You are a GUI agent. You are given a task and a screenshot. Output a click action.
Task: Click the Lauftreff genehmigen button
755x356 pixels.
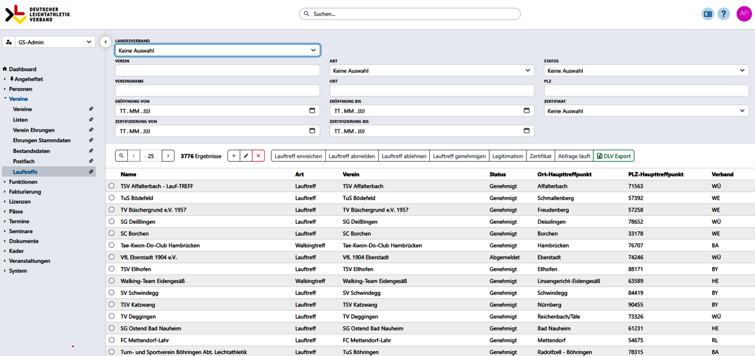click(x=459, y=155)
